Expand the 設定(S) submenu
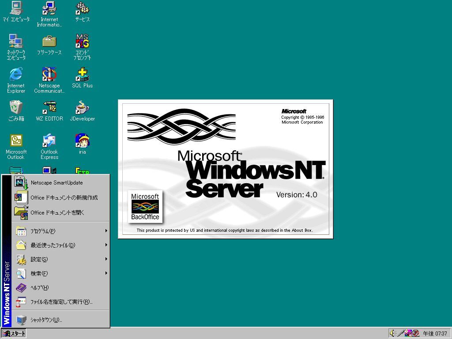This screenshot has height=339, width=452. click(61, 259)
